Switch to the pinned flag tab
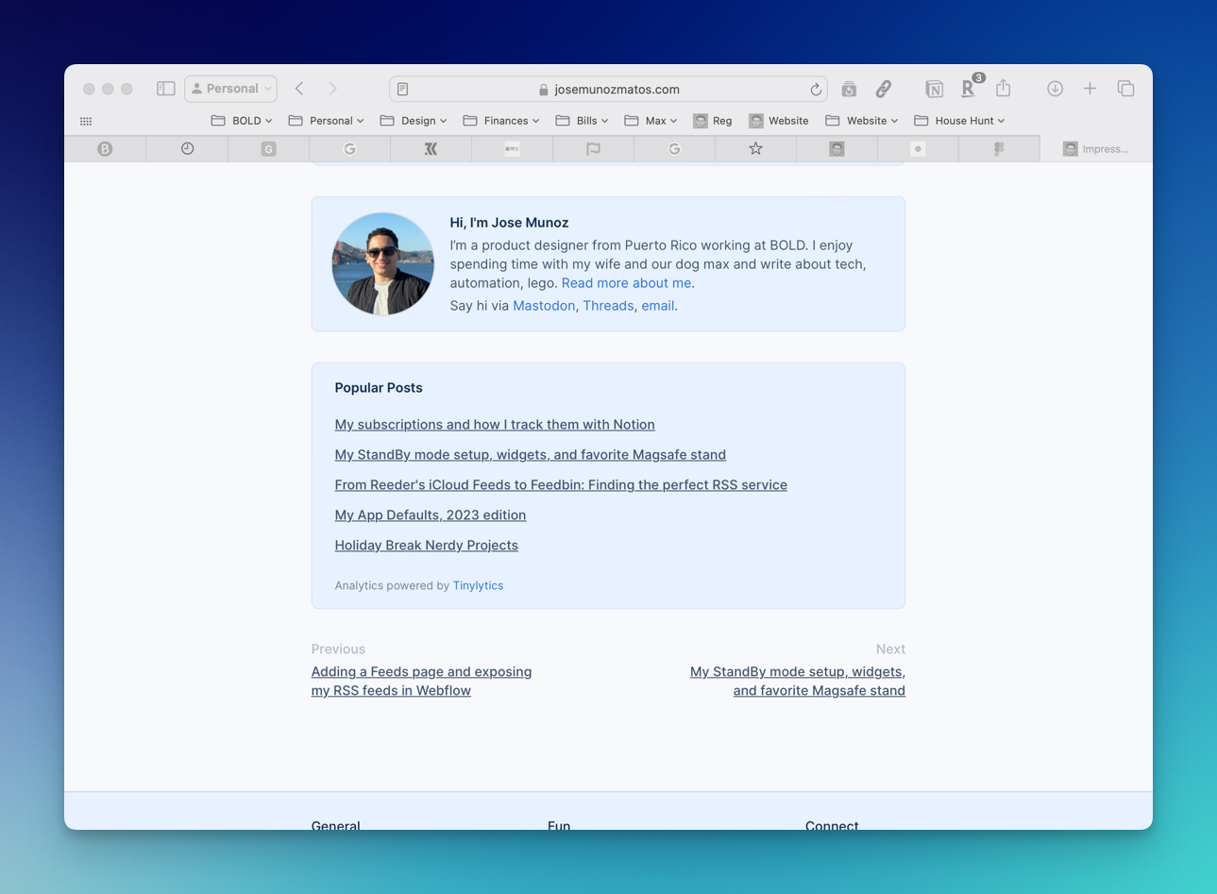Viewport: 1217px width, 894px height. pyautogui.click(x=593, y=149)
